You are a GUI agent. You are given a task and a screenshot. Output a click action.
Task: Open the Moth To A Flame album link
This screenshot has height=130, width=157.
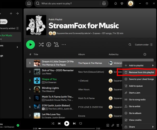(86, 98)
